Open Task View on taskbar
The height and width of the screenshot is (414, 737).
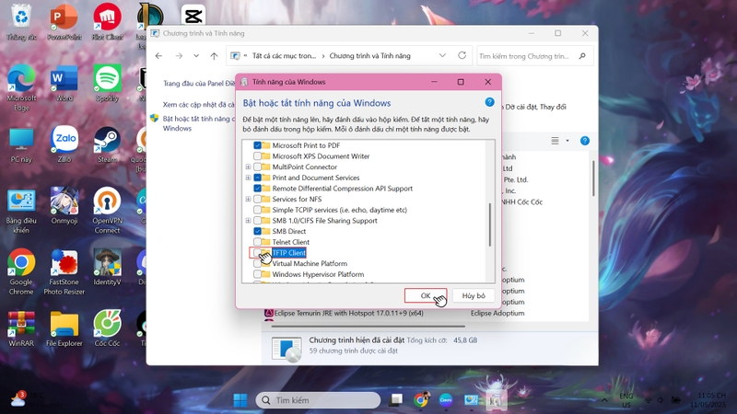coord(396,400)
